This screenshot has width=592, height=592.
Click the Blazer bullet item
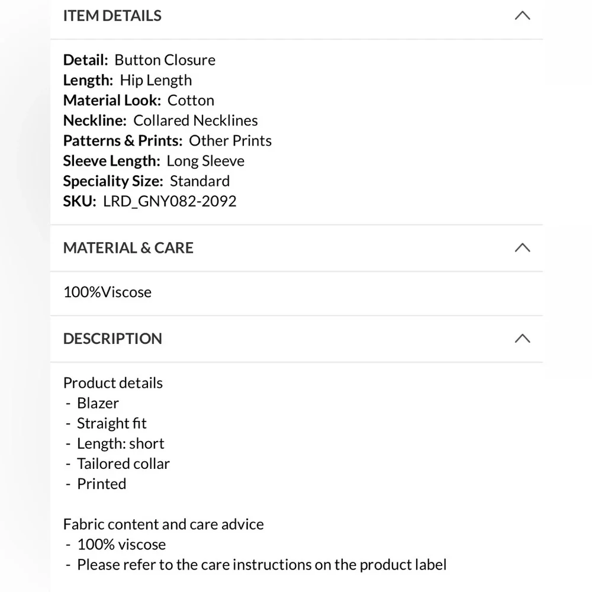pos(98,403)
